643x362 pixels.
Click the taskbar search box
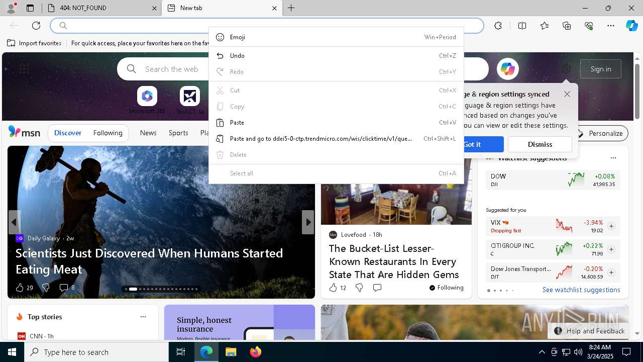coord(96,352)
